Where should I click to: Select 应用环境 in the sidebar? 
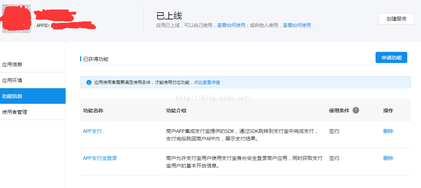pos(33,80)
